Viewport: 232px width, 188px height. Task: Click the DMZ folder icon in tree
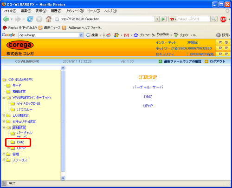[x=13, y=142]
